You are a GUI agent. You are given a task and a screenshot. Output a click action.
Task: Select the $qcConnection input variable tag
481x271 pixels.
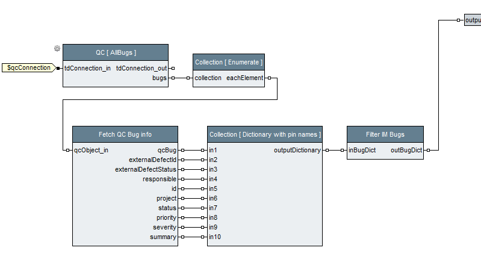click(x=29, y=68)
